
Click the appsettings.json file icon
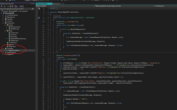(6, 53)
